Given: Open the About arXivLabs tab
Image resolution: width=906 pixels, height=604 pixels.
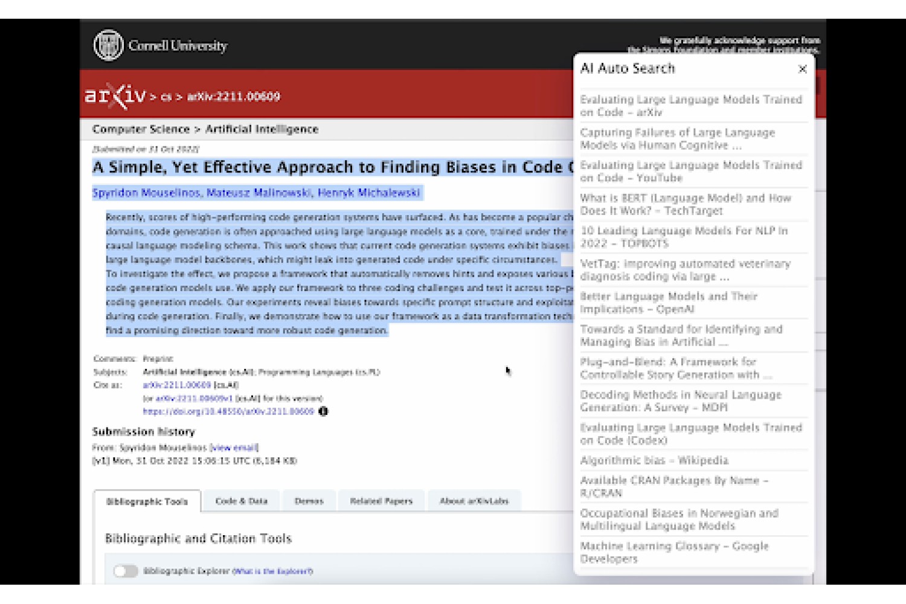Looking at the screenshot, I should (474, 501).
